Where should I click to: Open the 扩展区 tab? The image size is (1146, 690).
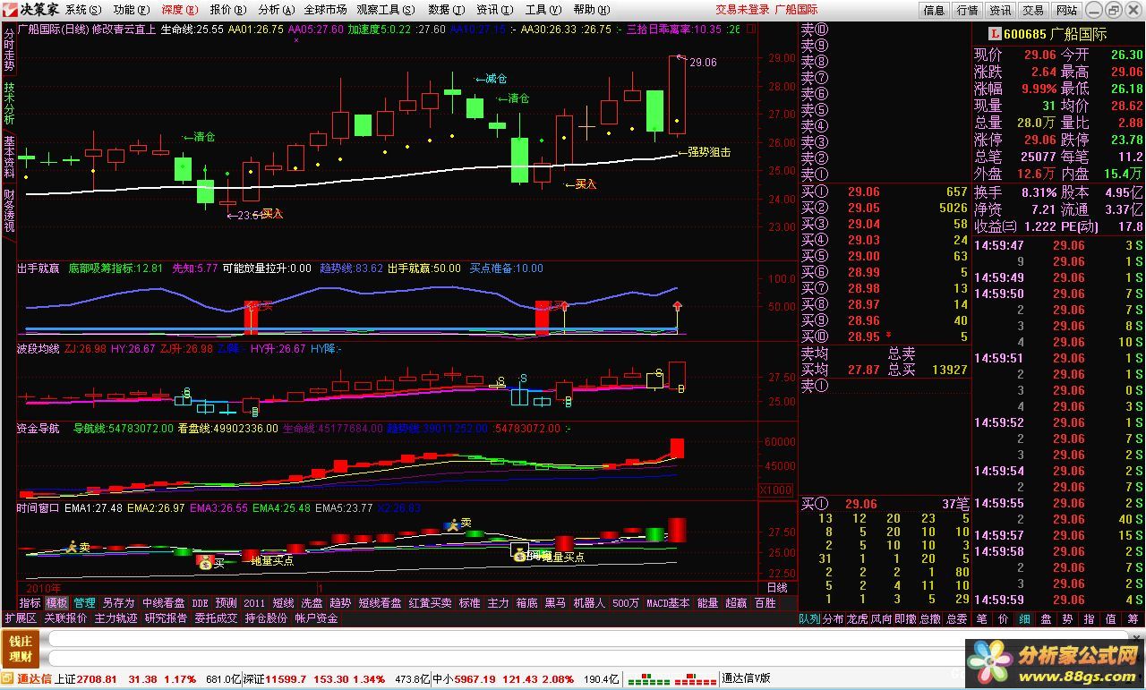pos(21,618)
